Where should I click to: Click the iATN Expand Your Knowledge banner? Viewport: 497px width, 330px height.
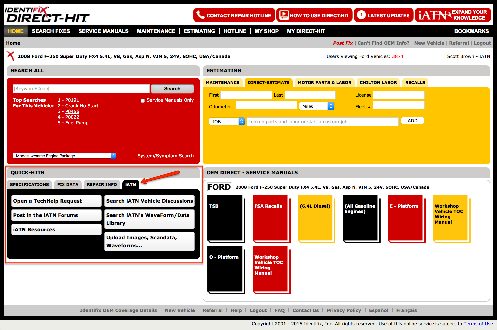452,15
